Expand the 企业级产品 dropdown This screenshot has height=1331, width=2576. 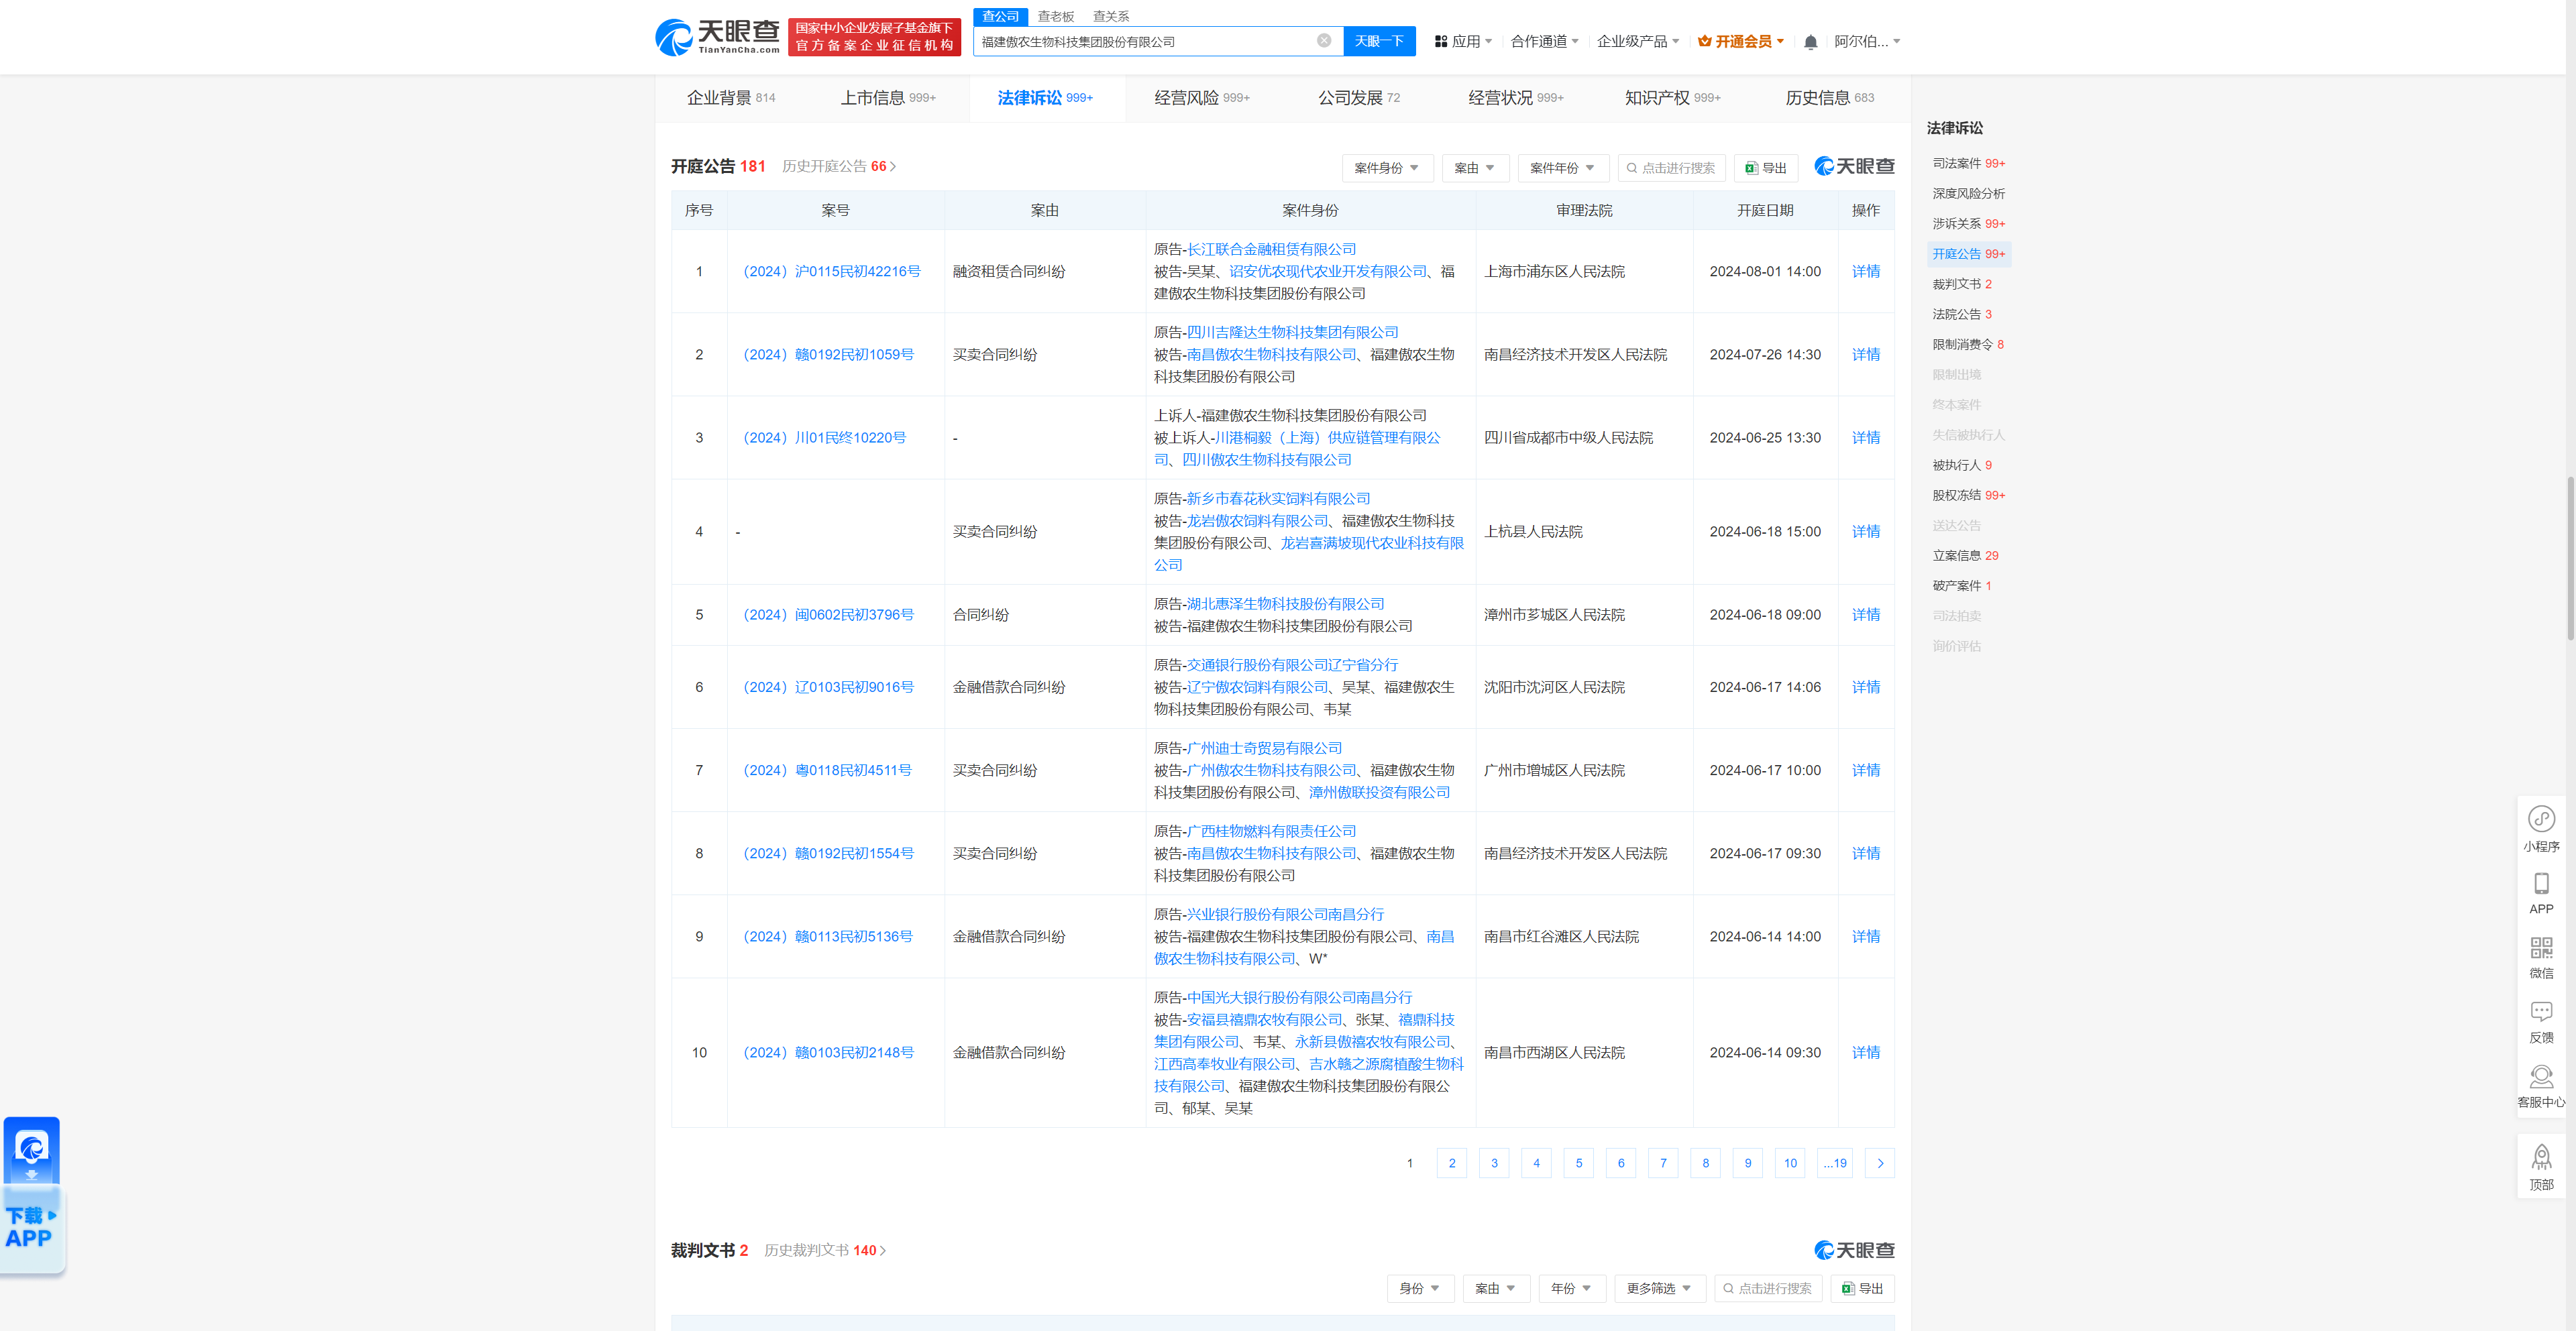1637,41
